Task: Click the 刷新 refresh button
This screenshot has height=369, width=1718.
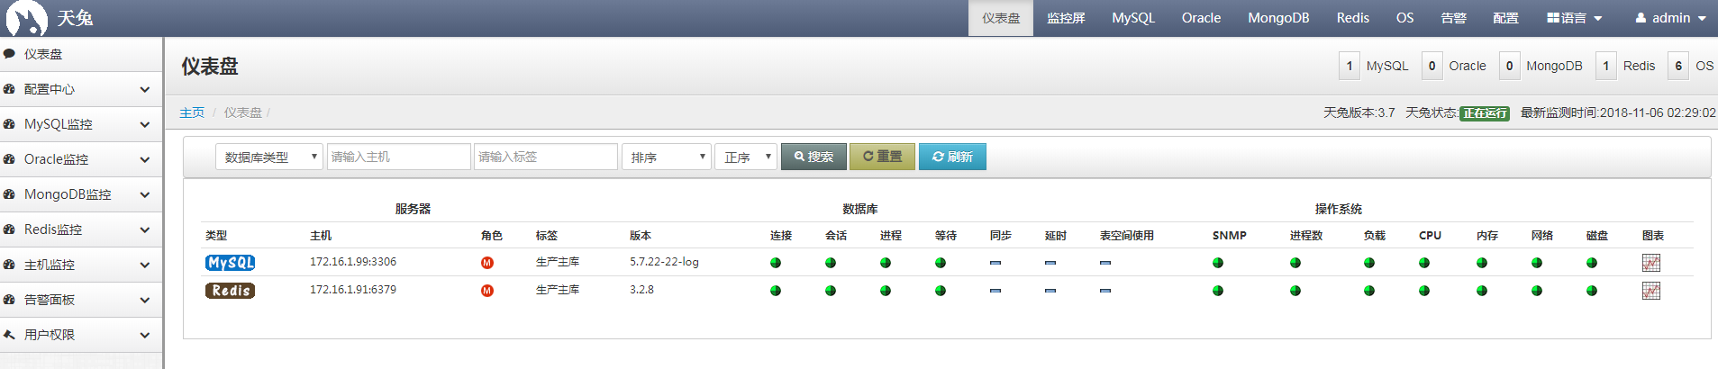Action: click(x=952, y=157)
